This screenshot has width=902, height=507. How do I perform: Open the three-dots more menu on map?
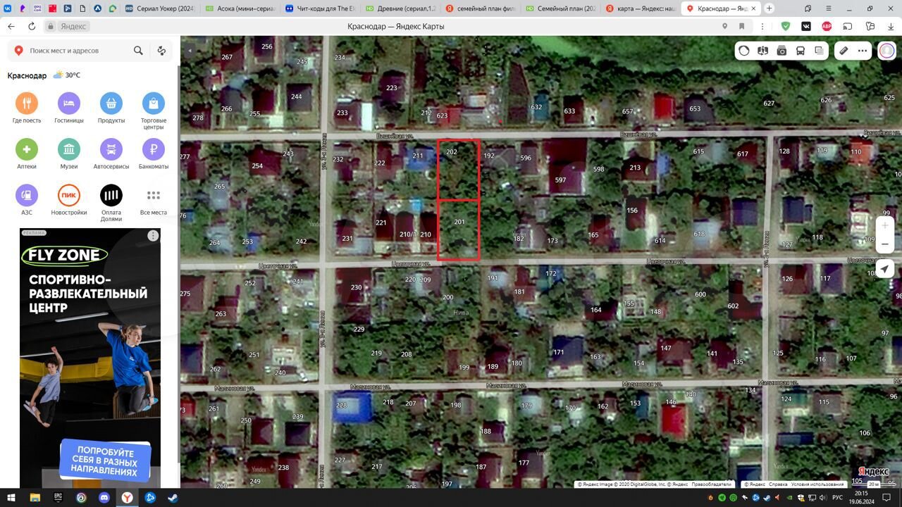pos(863,51)
